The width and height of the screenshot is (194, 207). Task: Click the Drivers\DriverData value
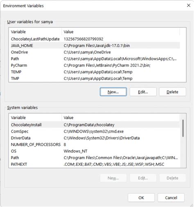coord(102,138)
